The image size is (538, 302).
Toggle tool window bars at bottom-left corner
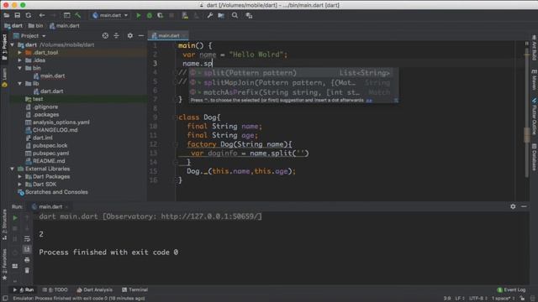[5, 299]
